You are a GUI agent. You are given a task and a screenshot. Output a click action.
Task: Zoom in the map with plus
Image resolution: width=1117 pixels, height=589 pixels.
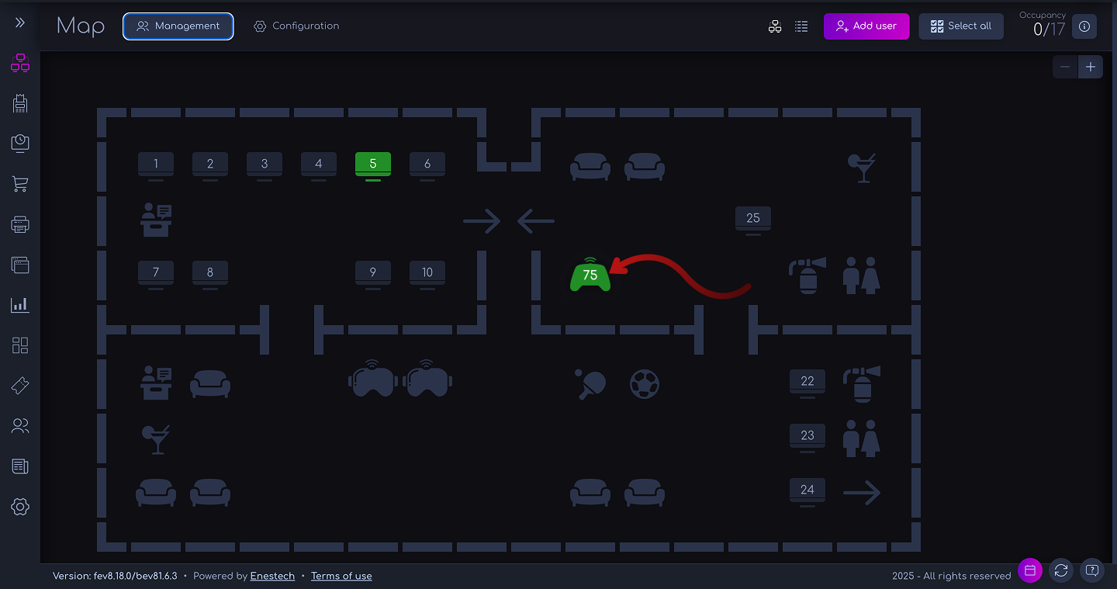[x=1090, y=67]
